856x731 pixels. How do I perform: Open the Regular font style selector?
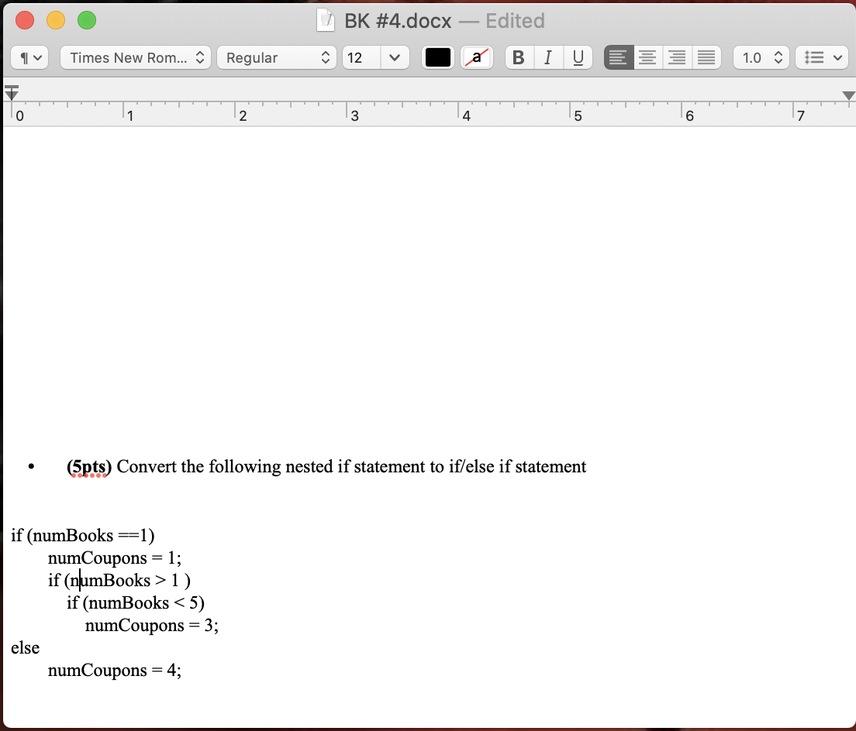tap(277, 57)
